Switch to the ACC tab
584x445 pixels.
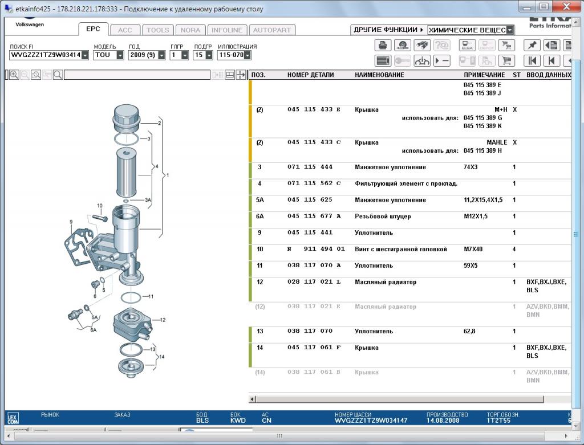125,30
